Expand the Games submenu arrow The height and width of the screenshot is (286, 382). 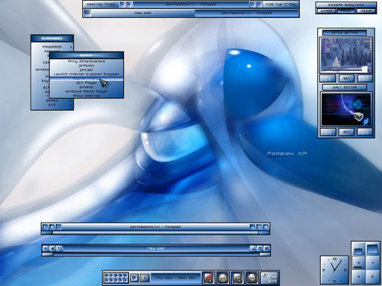point(71,101)
